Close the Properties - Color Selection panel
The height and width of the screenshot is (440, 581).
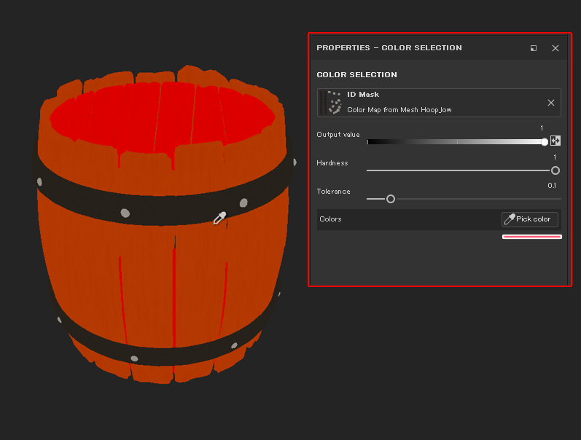click(x=555, y=48)
